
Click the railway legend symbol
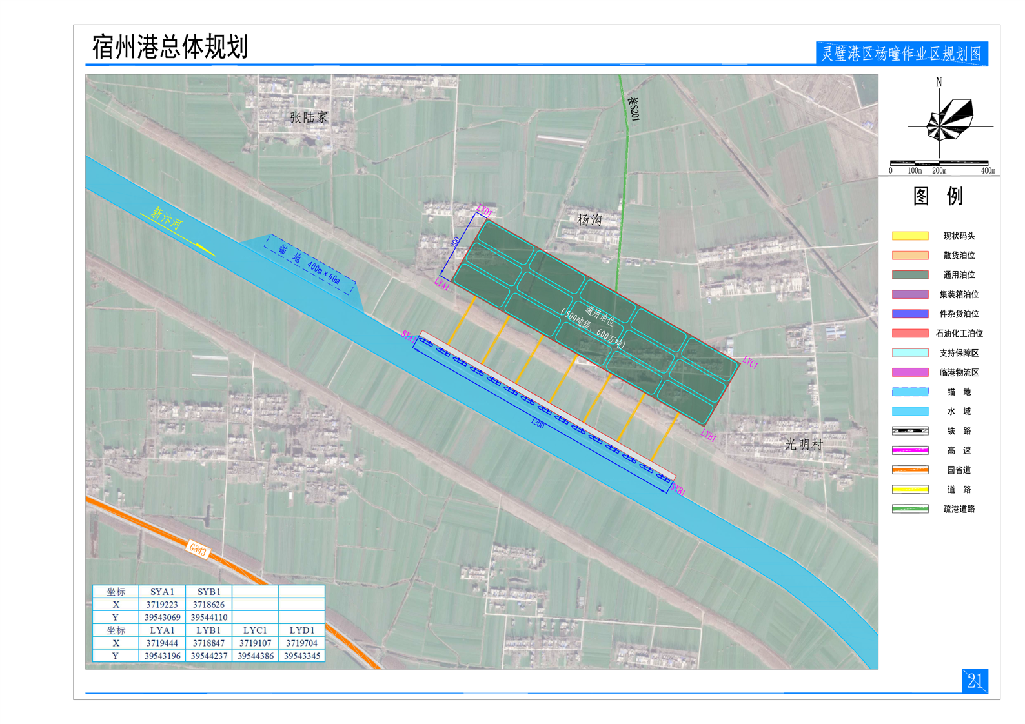909,430
